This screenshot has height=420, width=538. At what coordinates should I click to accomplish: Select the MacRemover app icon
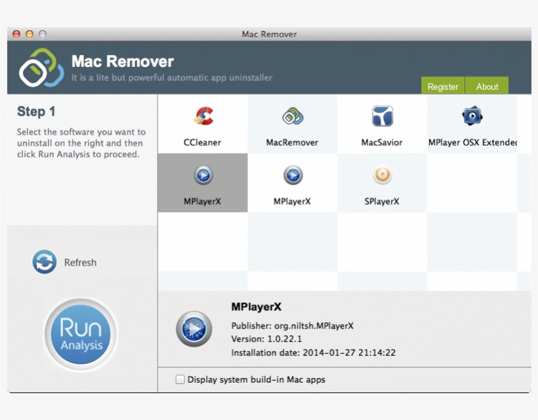[x=293, y=116]
